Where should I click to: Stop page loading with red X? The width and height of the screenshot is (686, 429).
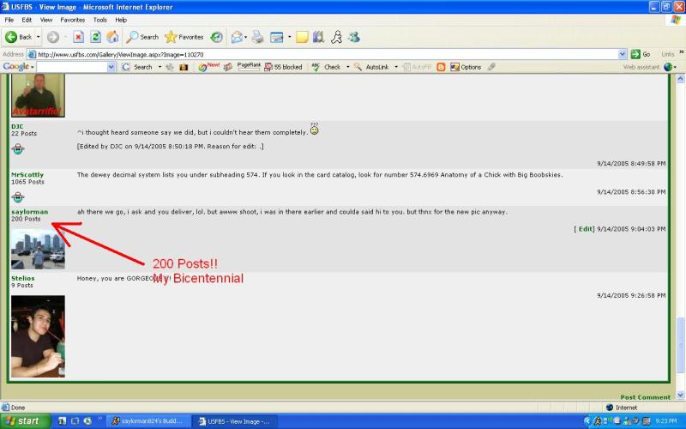pyautogui.click(x=78, y=37)
